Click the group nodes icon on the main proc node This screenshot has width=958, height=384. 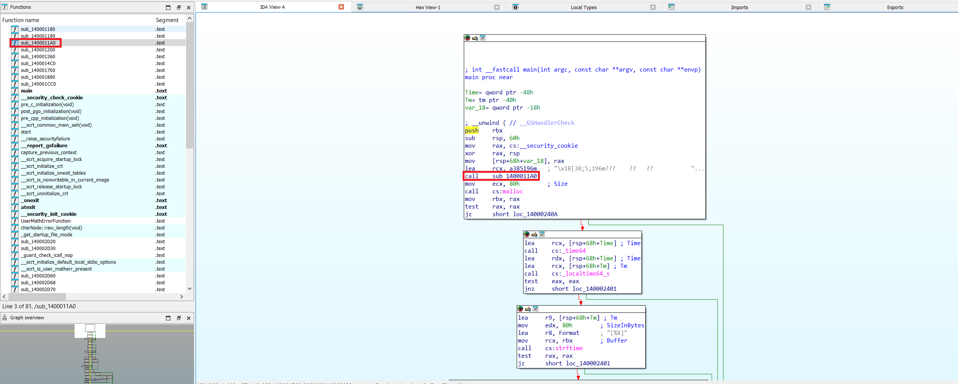[482, 38]
